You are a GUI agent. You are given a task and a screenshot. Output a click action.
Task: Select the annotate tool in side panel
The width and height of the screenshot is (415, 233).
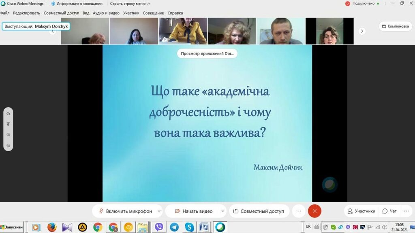coord(8,114)
